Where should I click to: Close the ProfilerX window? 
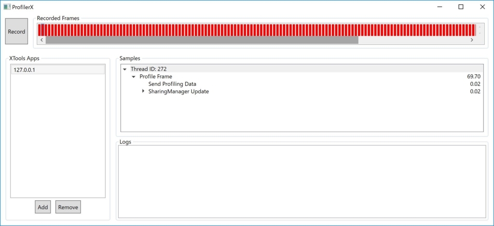(x=482, y=7)
